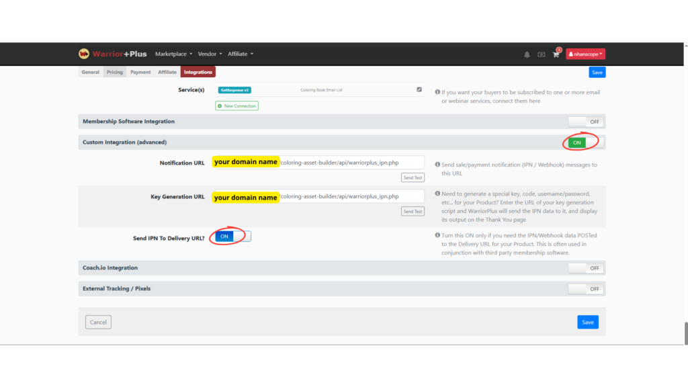The image size is (688, 387).
Task: Click the New Connection button
Action: pos(236,106)
